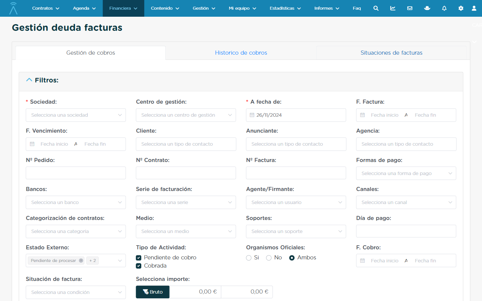
Task: Open the statistics chart icon in top bar
Action: point(393,8)
